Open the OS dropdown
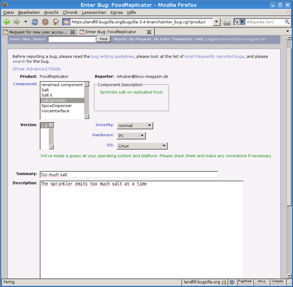The image size is (293, 287). (142, 146)
